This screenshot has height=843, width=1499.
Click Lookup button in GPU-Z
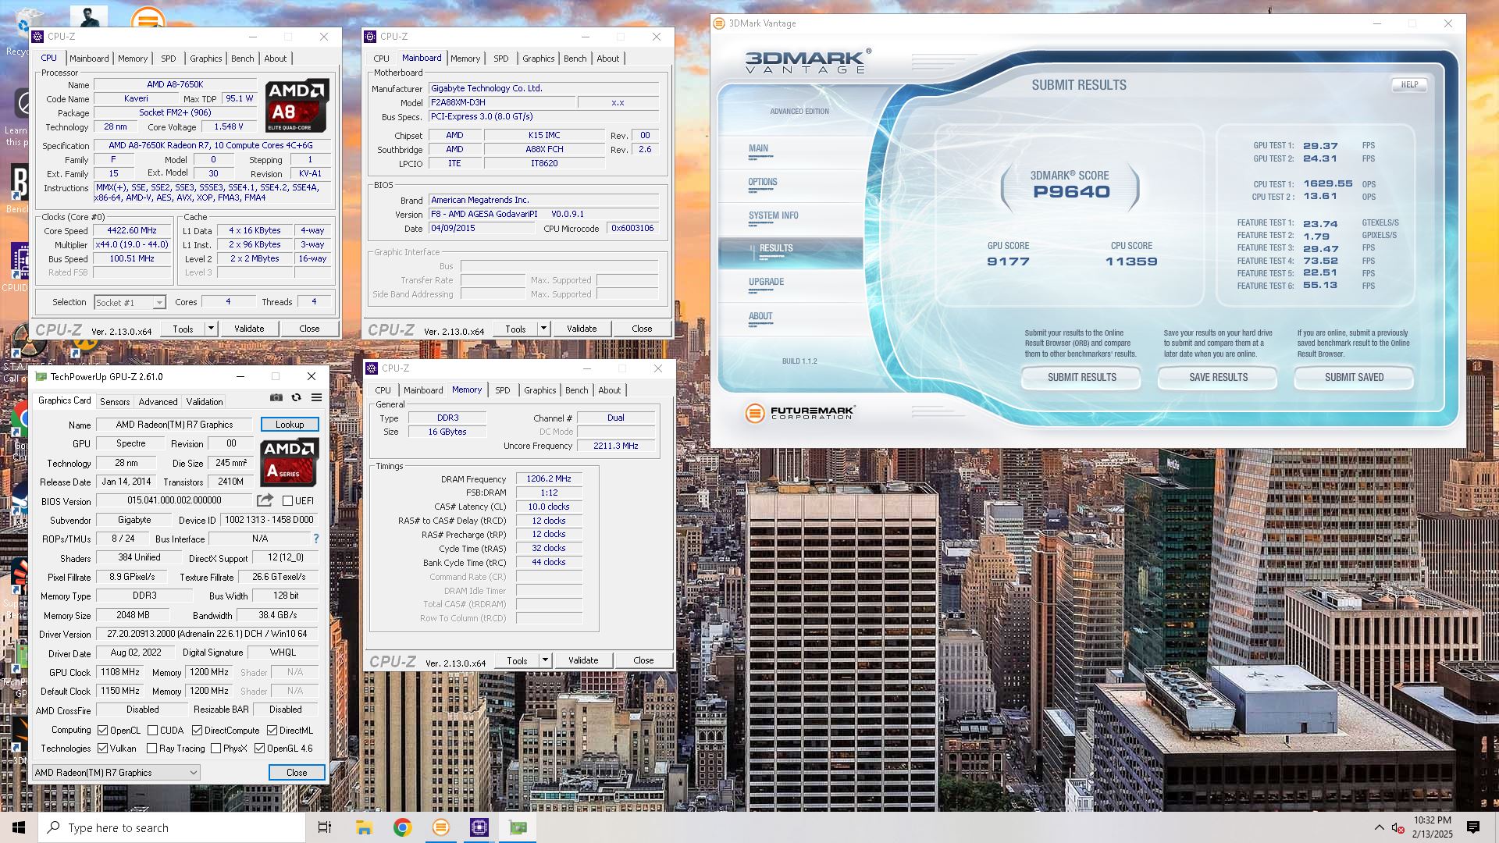tap(290, 425)
